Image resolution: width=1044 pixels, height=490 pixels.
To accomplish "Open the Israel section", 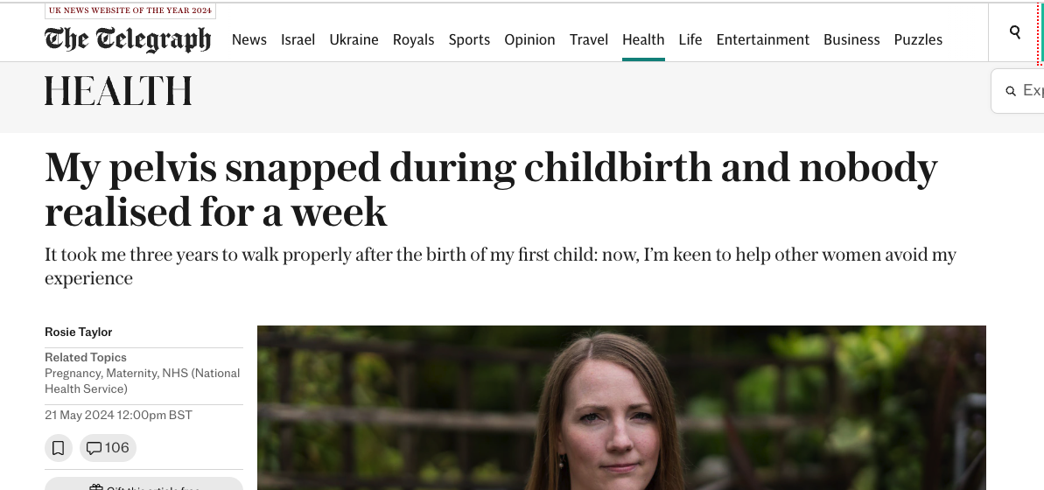I will 298,39.
